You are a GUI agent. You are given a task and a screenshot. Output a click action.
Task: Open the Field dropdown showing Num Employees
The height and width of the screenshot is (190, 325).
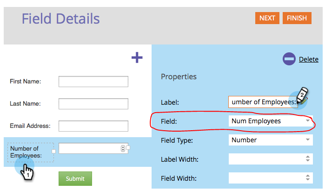[x=271, y=121]
